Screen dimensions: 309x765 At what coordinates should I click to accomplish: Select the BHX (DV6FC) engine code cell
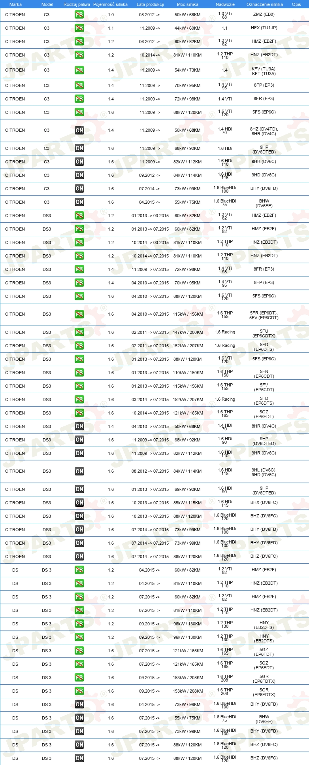264,502
